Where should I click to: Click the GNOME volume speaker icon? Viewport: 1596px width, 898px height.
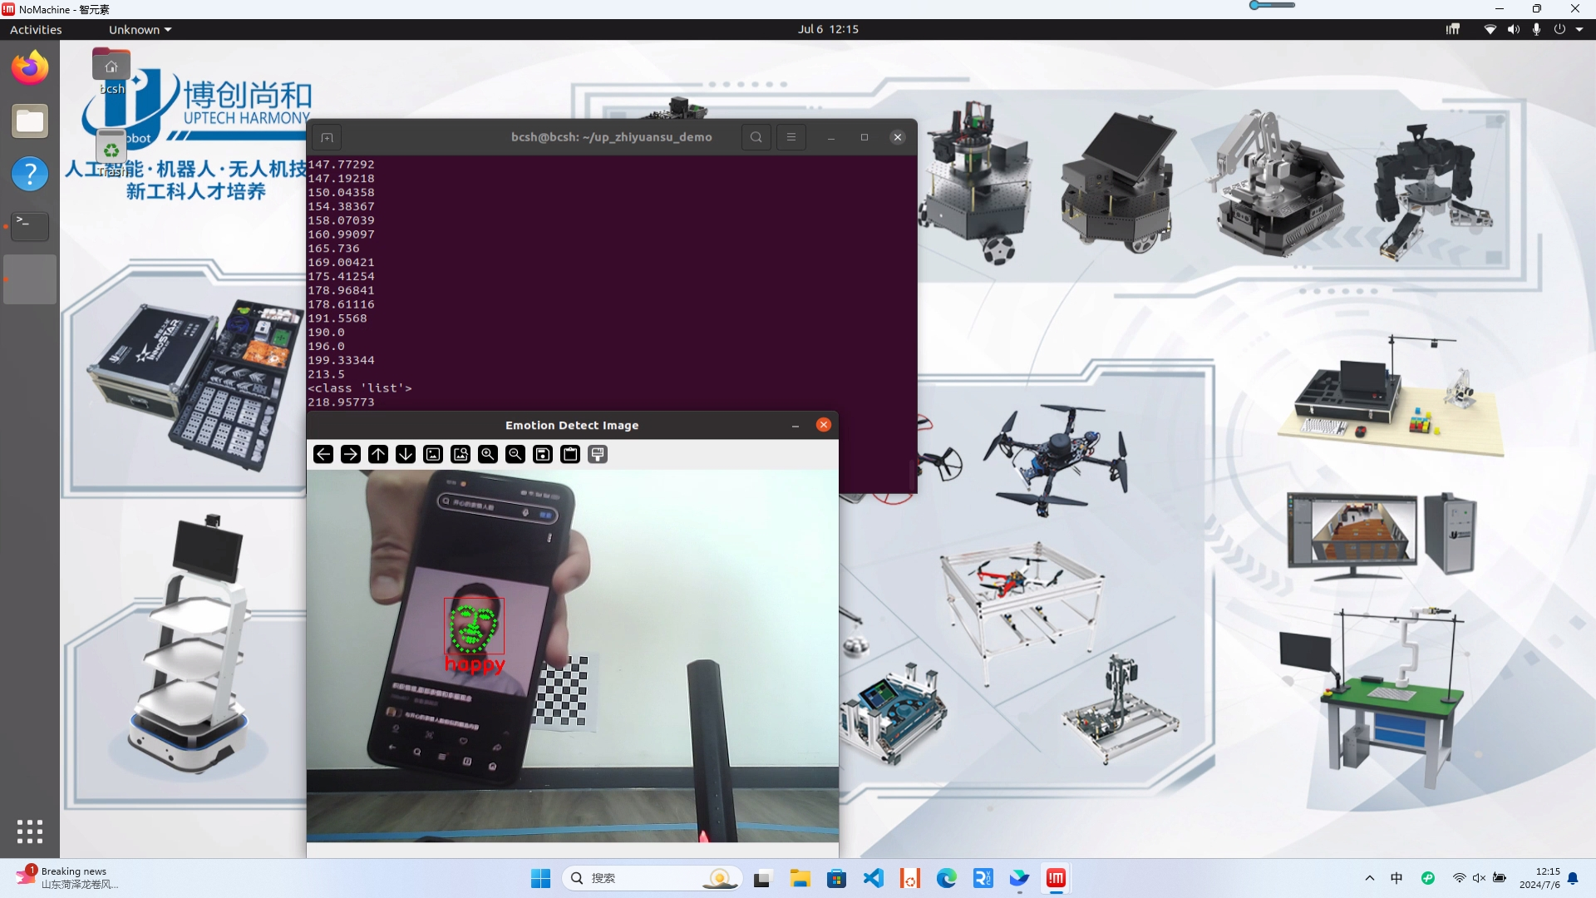coord(1514,29)
